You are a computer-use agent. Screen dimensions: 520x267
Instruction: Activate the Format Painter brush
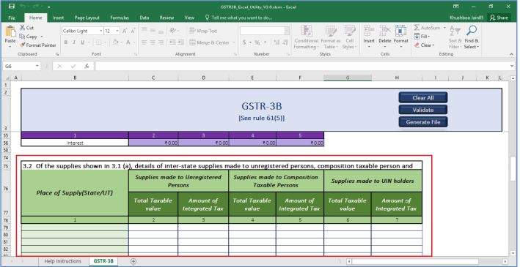[38, 45]
